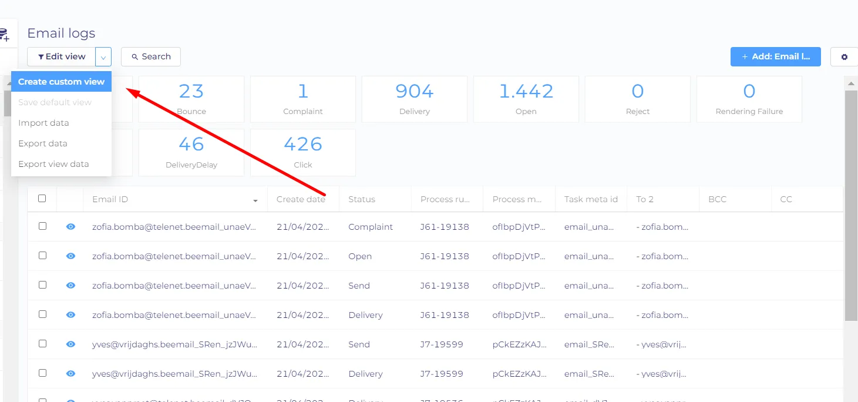Filter by the 23 Bounce card
Screen dimensions: 858x402
pos(191,99)
